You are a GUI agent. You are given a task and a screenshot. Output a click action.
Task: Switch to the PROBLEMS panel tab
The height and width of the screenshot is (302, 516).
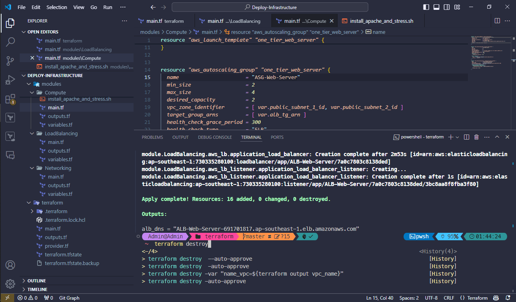point(152,137)
